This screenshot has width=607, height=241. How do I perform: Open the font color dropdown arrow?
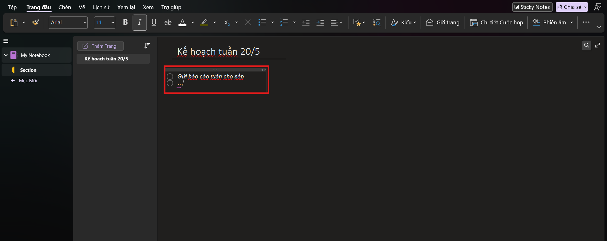click(x=193, y=22)
